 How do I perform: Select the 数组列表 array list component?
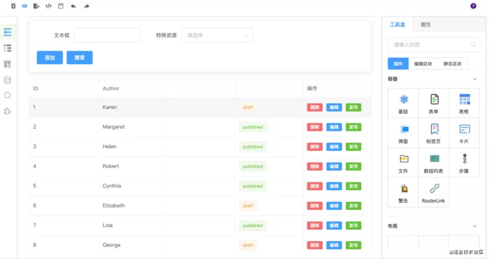click(x=433, y=163)
